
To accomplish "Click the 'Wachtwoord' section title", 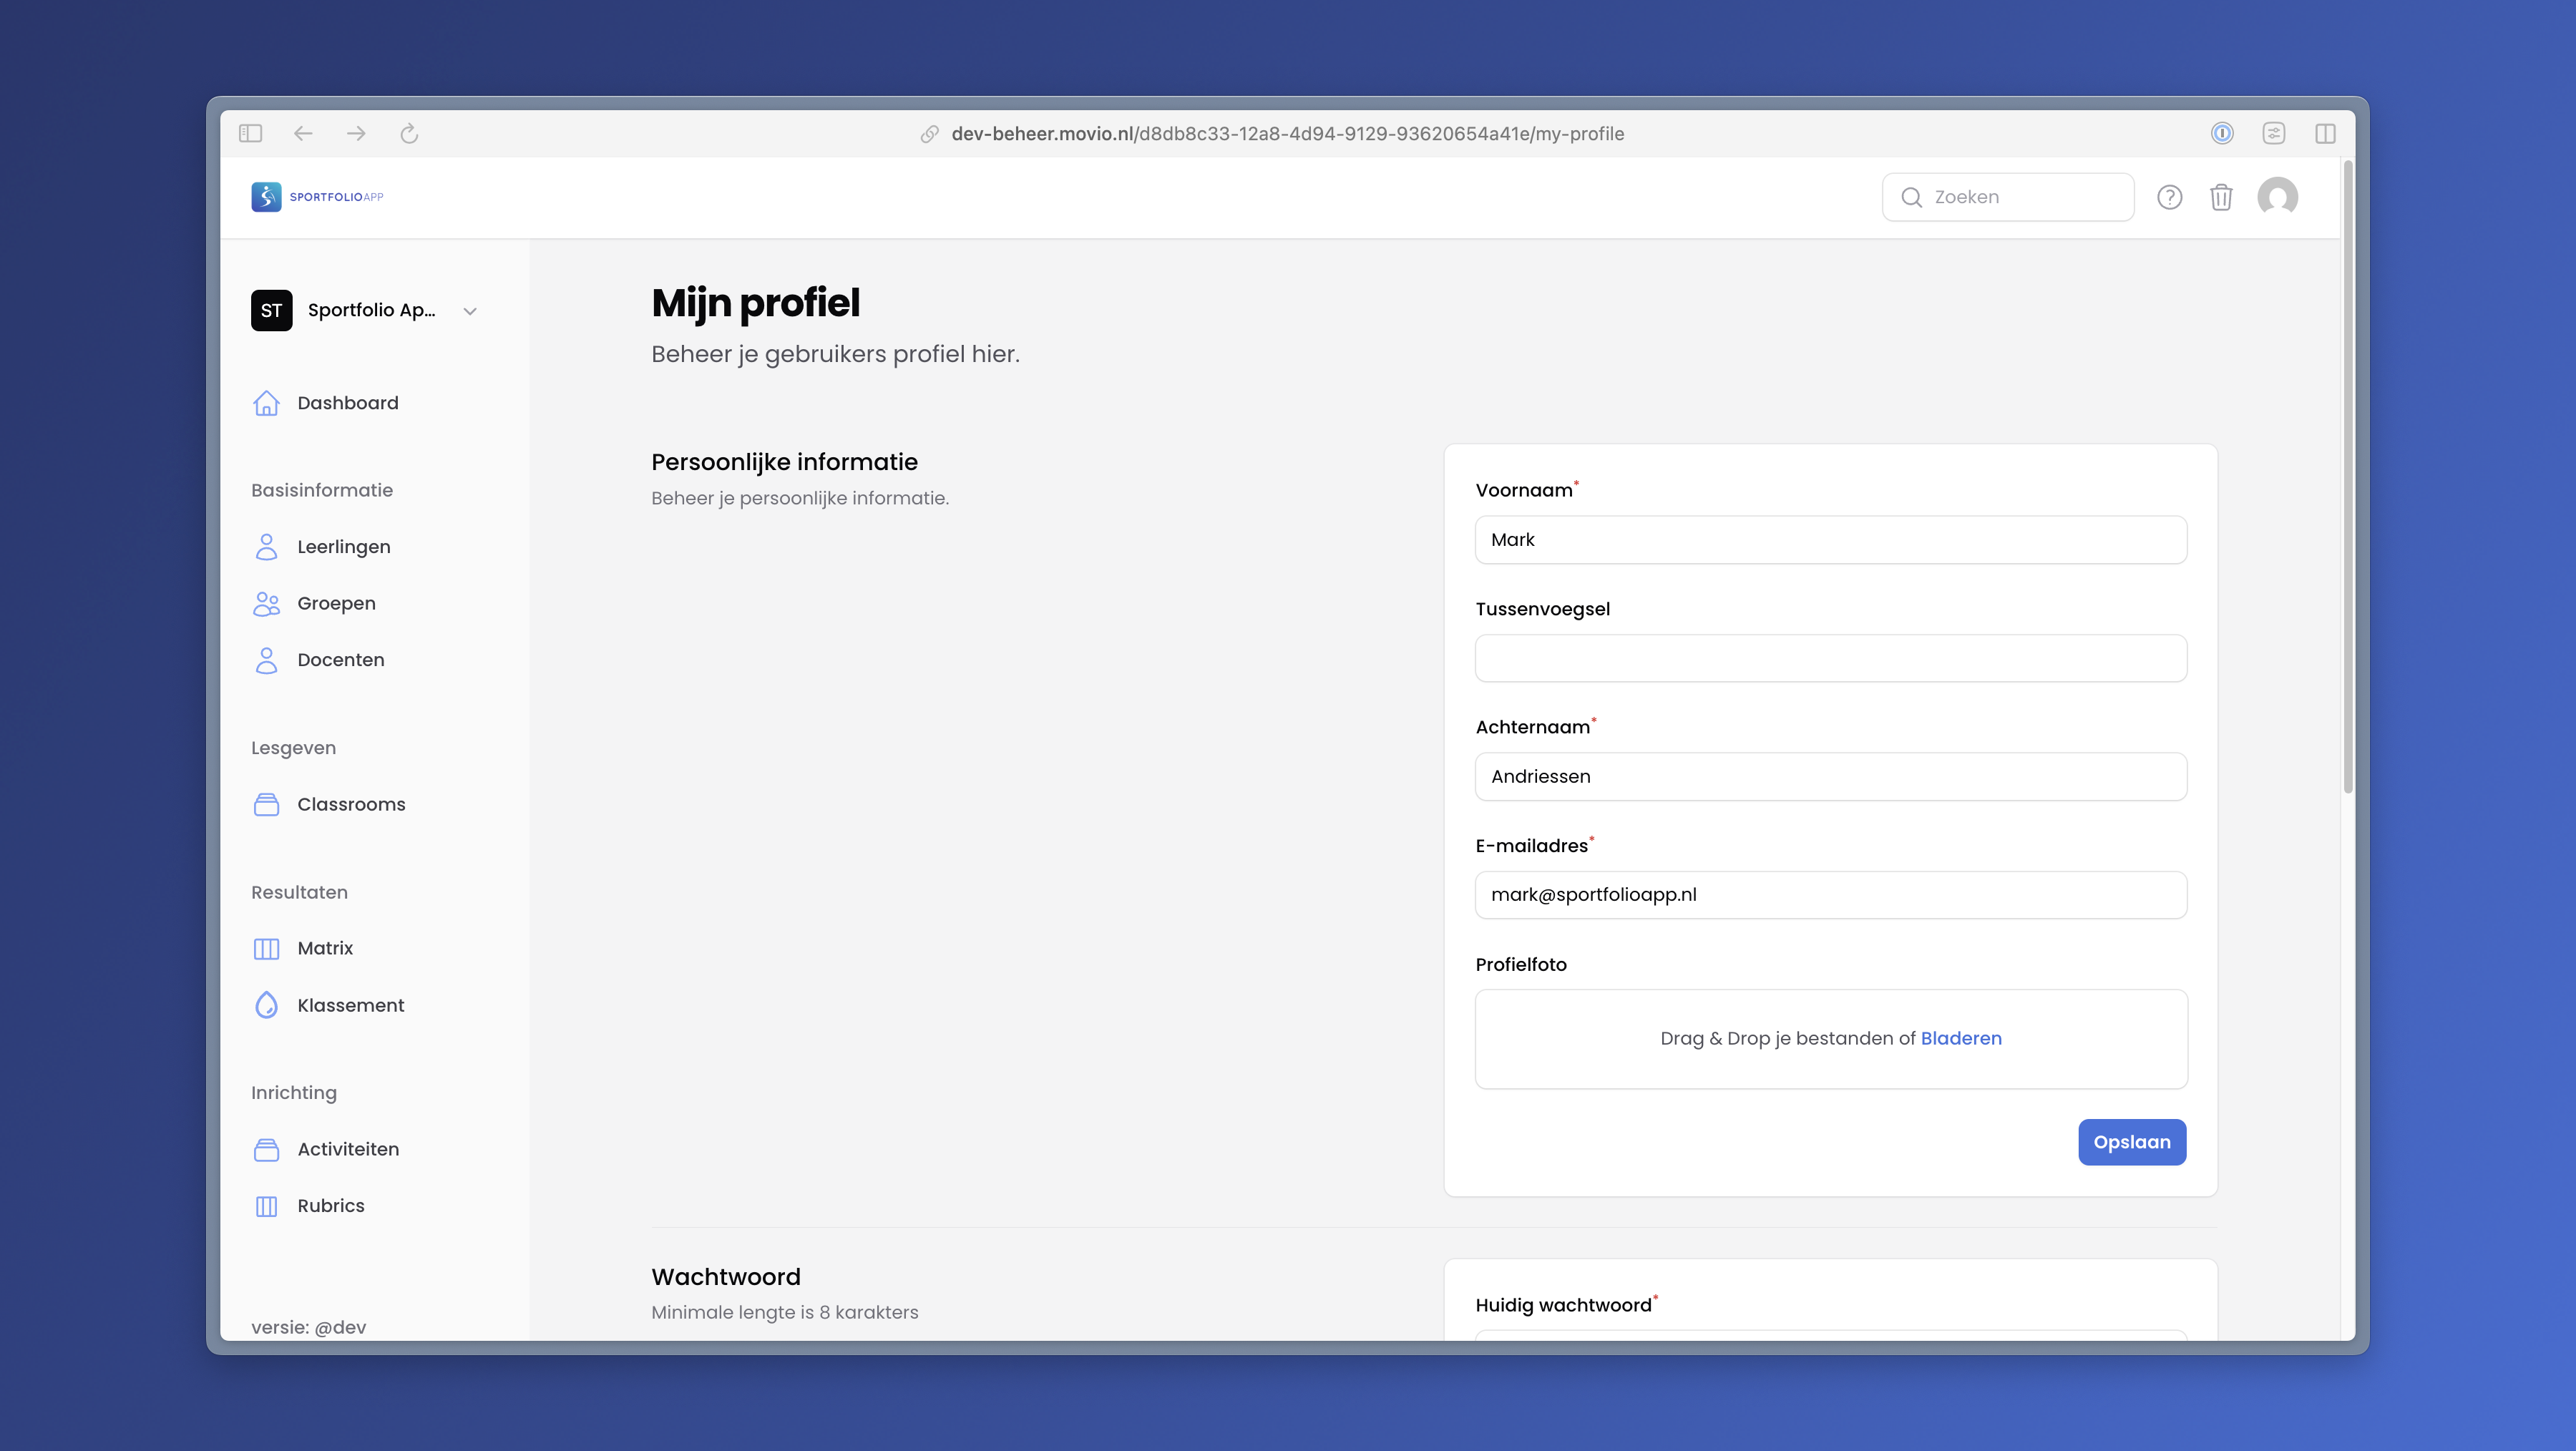I will [726, 1277].
